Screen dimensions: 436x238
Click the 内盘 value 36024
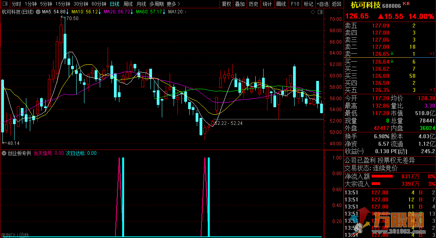427,128
